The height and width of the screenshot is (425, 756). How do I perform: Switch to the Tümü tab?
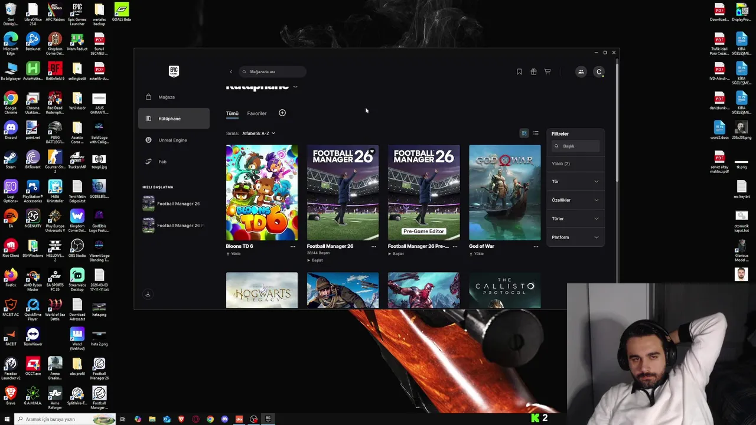pos(232,113)
